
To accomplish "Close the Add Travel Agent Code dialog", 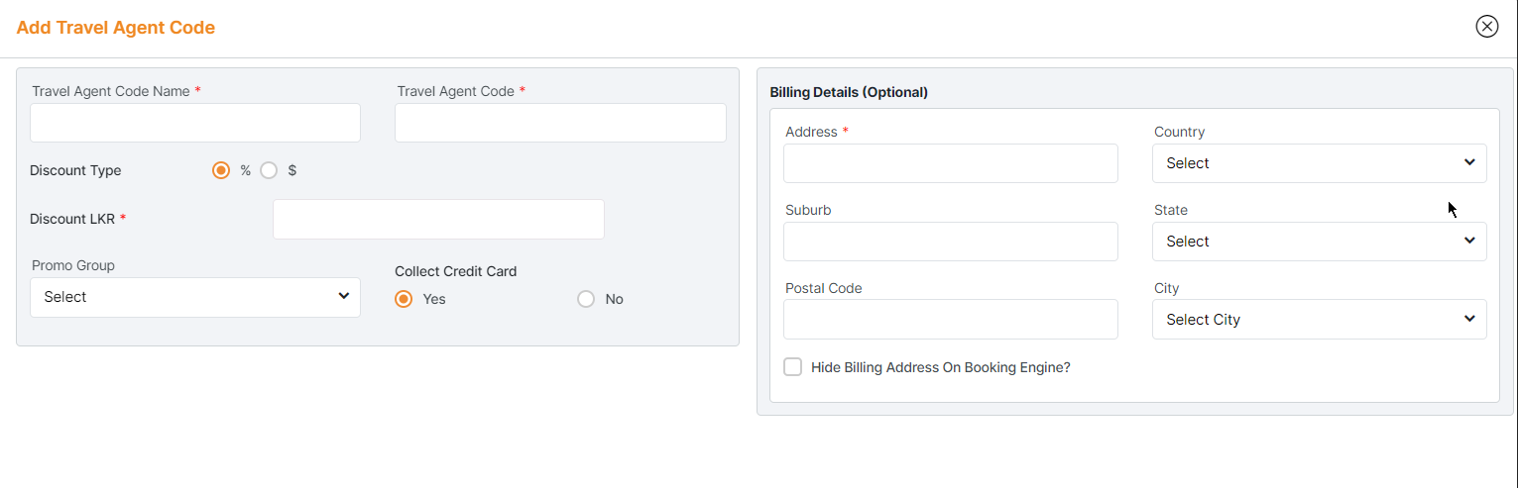I will (x=1486, y=27).
